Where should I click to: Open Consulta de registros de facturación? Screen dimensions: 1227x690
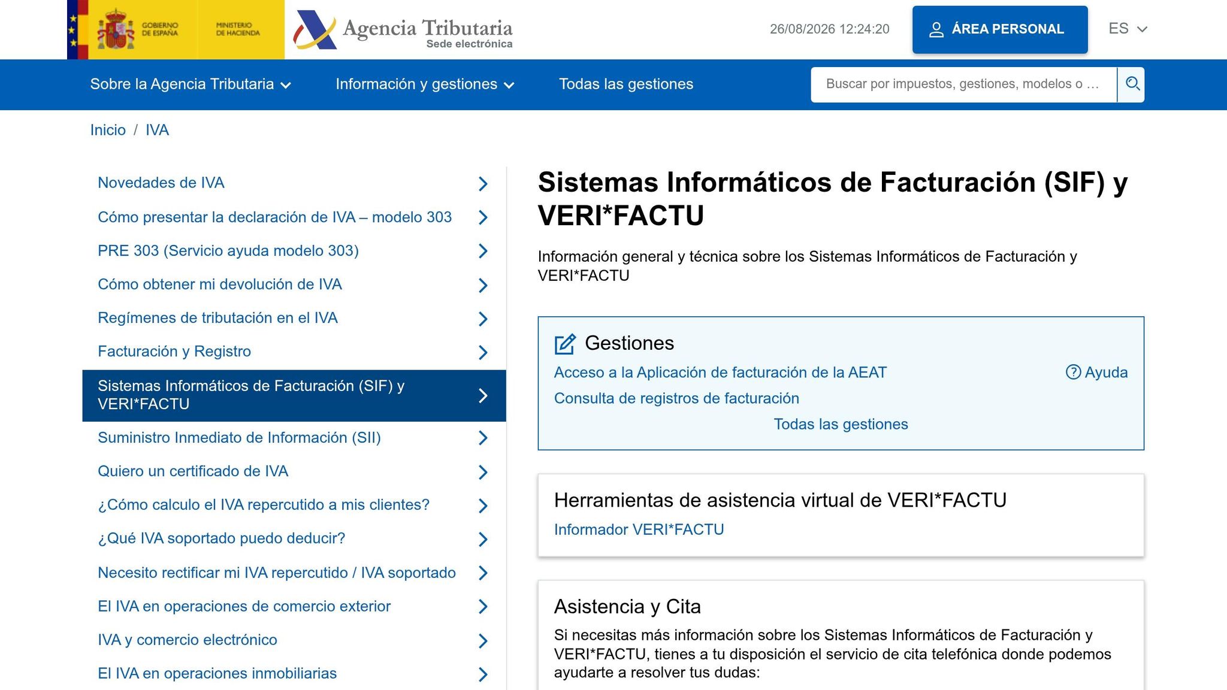[x=676, y=398]
